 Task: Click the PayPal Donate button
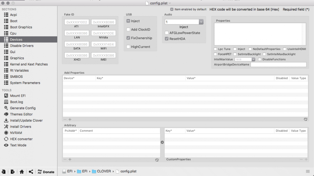[46, 172]
